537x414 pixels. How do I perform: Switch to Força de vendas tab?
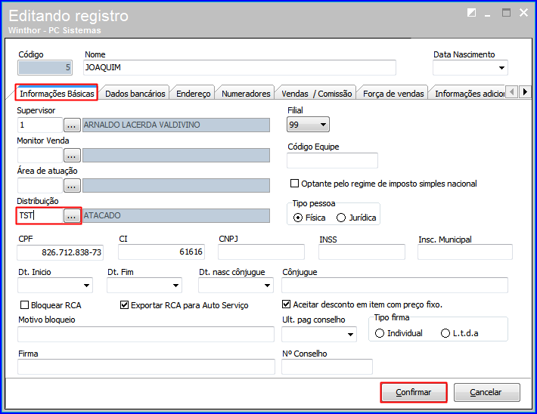click(393, 94)
